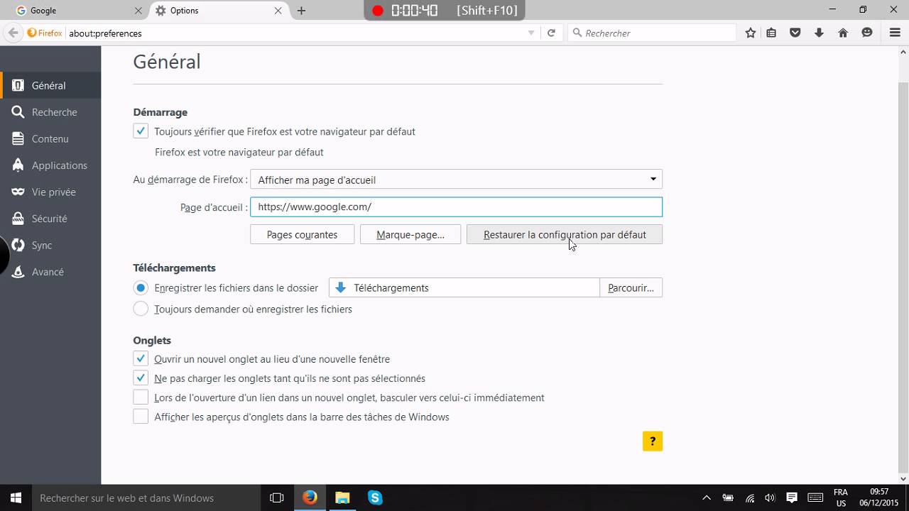Toggle always check default browser checkbox
Screen dimensions: 909x511
point(141,131)
